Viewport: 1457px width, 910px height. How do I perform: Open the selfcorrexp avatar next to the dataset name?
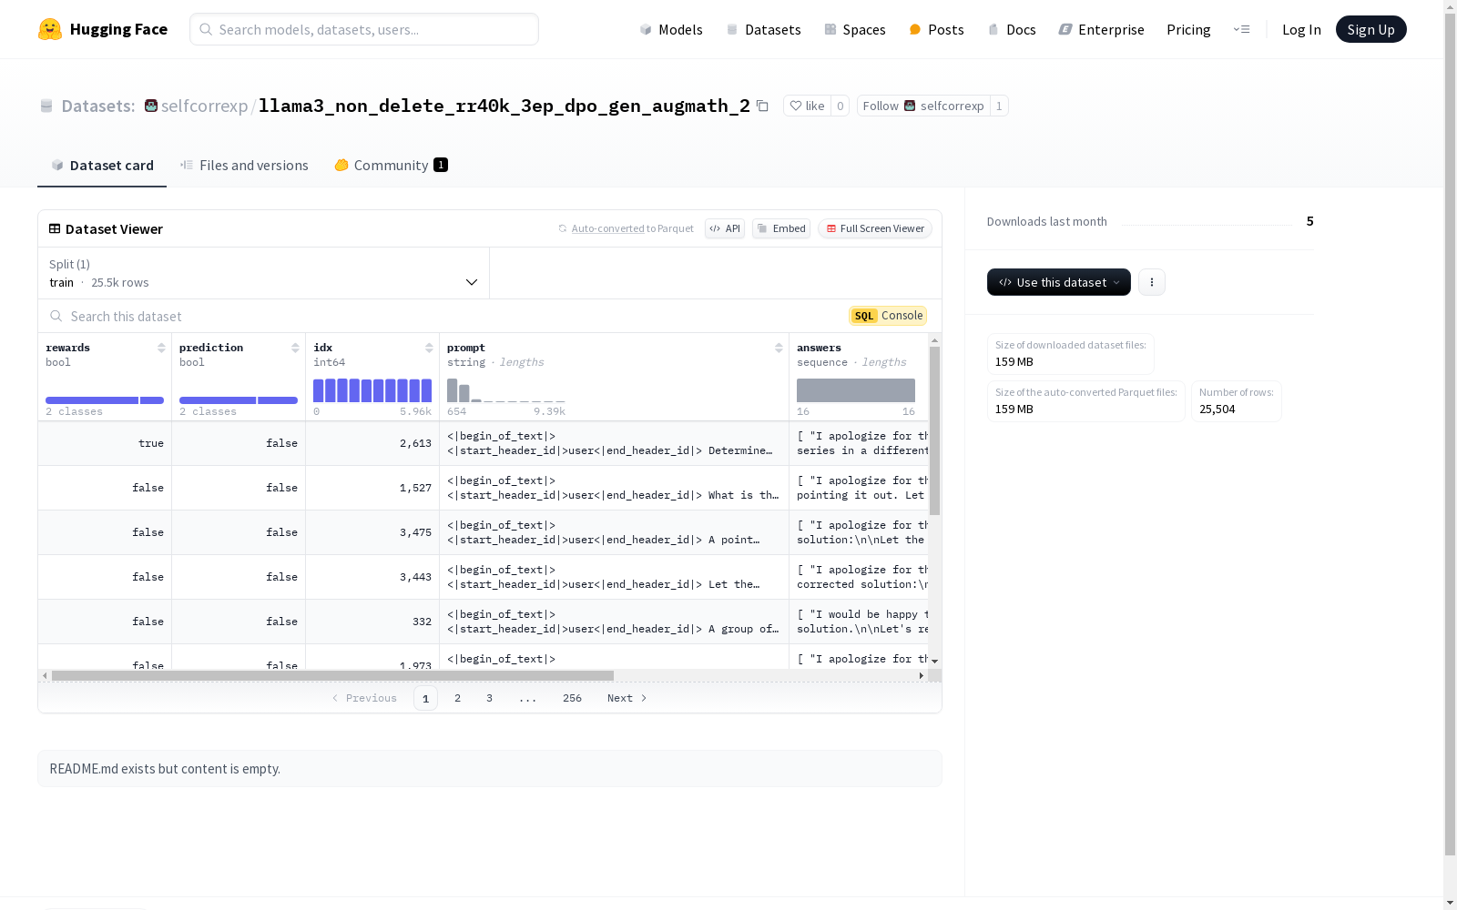point(151,106)
